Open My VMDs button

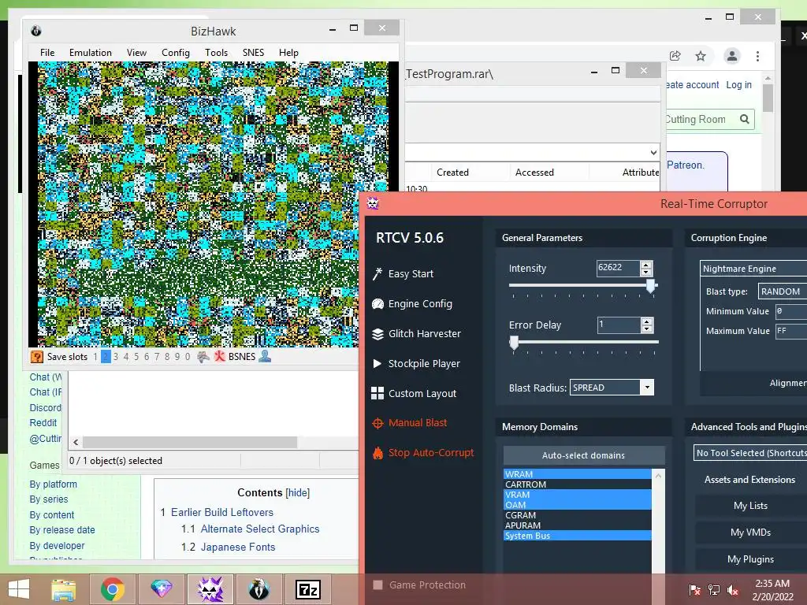[750, 533]
